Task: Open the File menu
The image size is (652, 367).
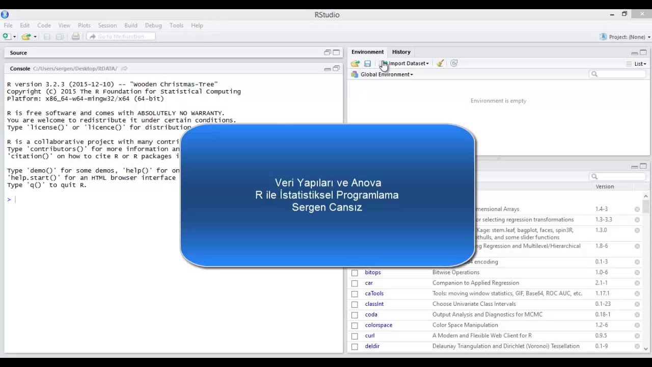Action: coord(8,25)
